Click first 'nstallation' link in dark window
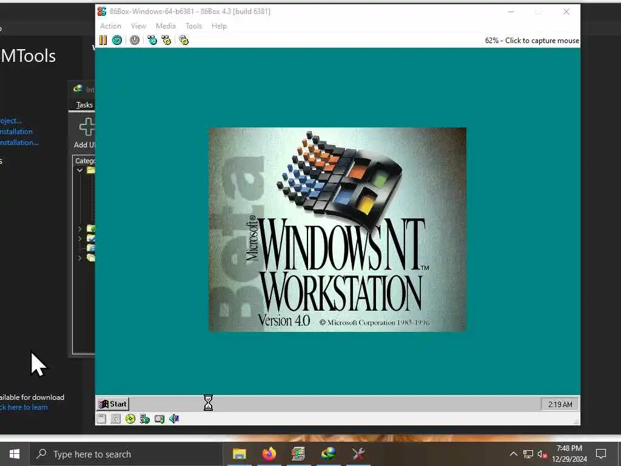Screen dimensions: 621x466 click(16, 132)
